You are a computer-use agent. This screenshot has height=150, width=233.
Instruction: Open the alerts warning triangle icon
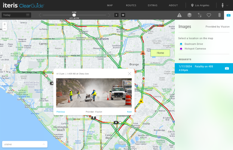pos(179,15)
